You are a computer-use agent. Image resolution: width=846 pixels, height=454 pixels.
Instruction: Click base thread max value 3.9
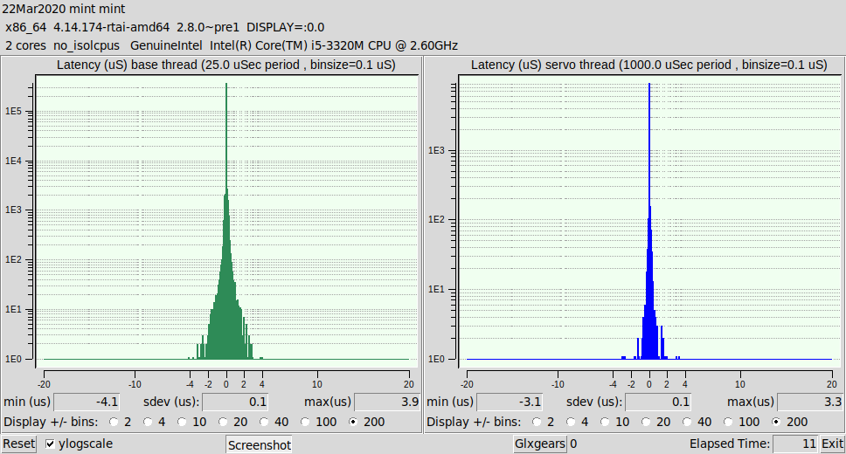(x=387, y=402)
